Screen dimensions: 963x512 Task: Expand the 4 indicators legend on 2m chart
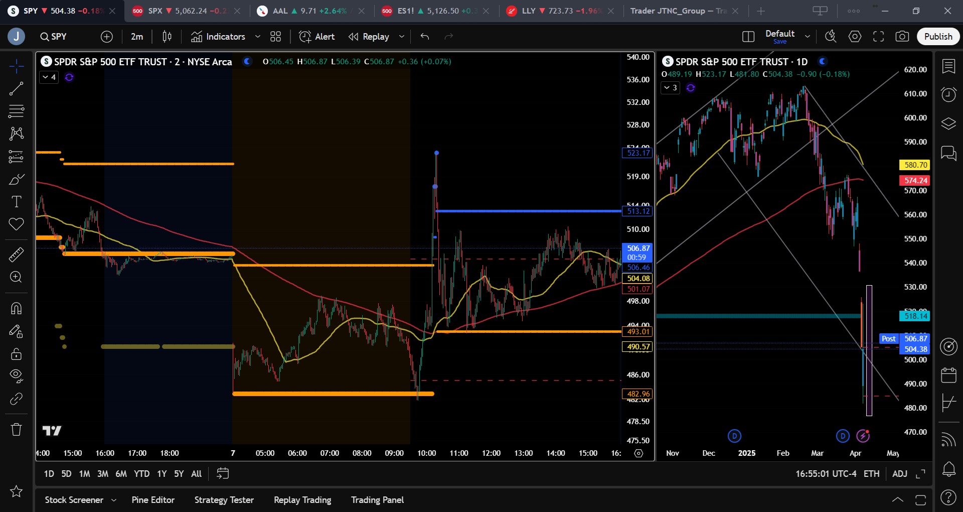click(x=49, y=77)
